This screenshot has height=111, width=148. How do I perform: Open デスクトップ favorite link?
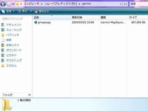pyautogui.click(x=14, y=60)
